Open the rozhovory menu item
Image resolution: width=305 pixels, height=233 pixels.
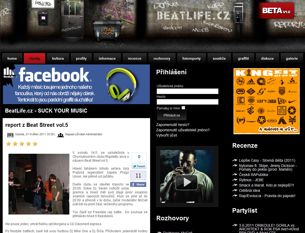click(162, 58)
